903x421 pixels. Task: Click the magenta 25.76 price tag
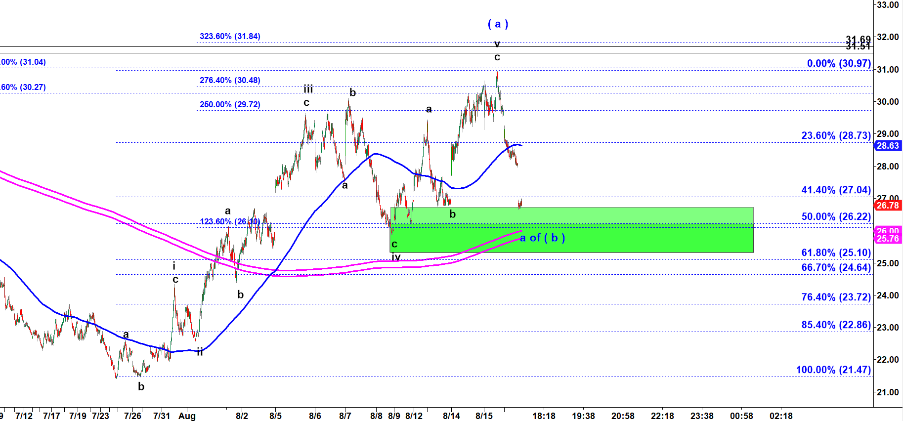[888, 239]
